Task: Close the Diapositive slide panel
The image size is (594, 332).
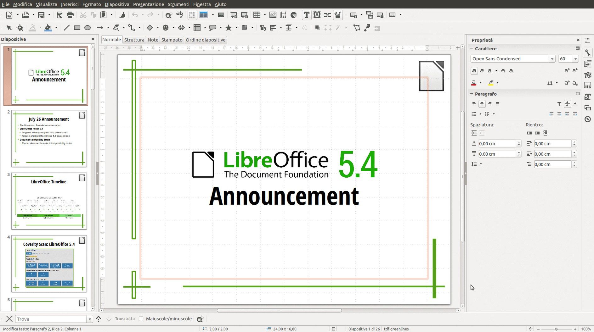Action: click(x=93, y=39)
